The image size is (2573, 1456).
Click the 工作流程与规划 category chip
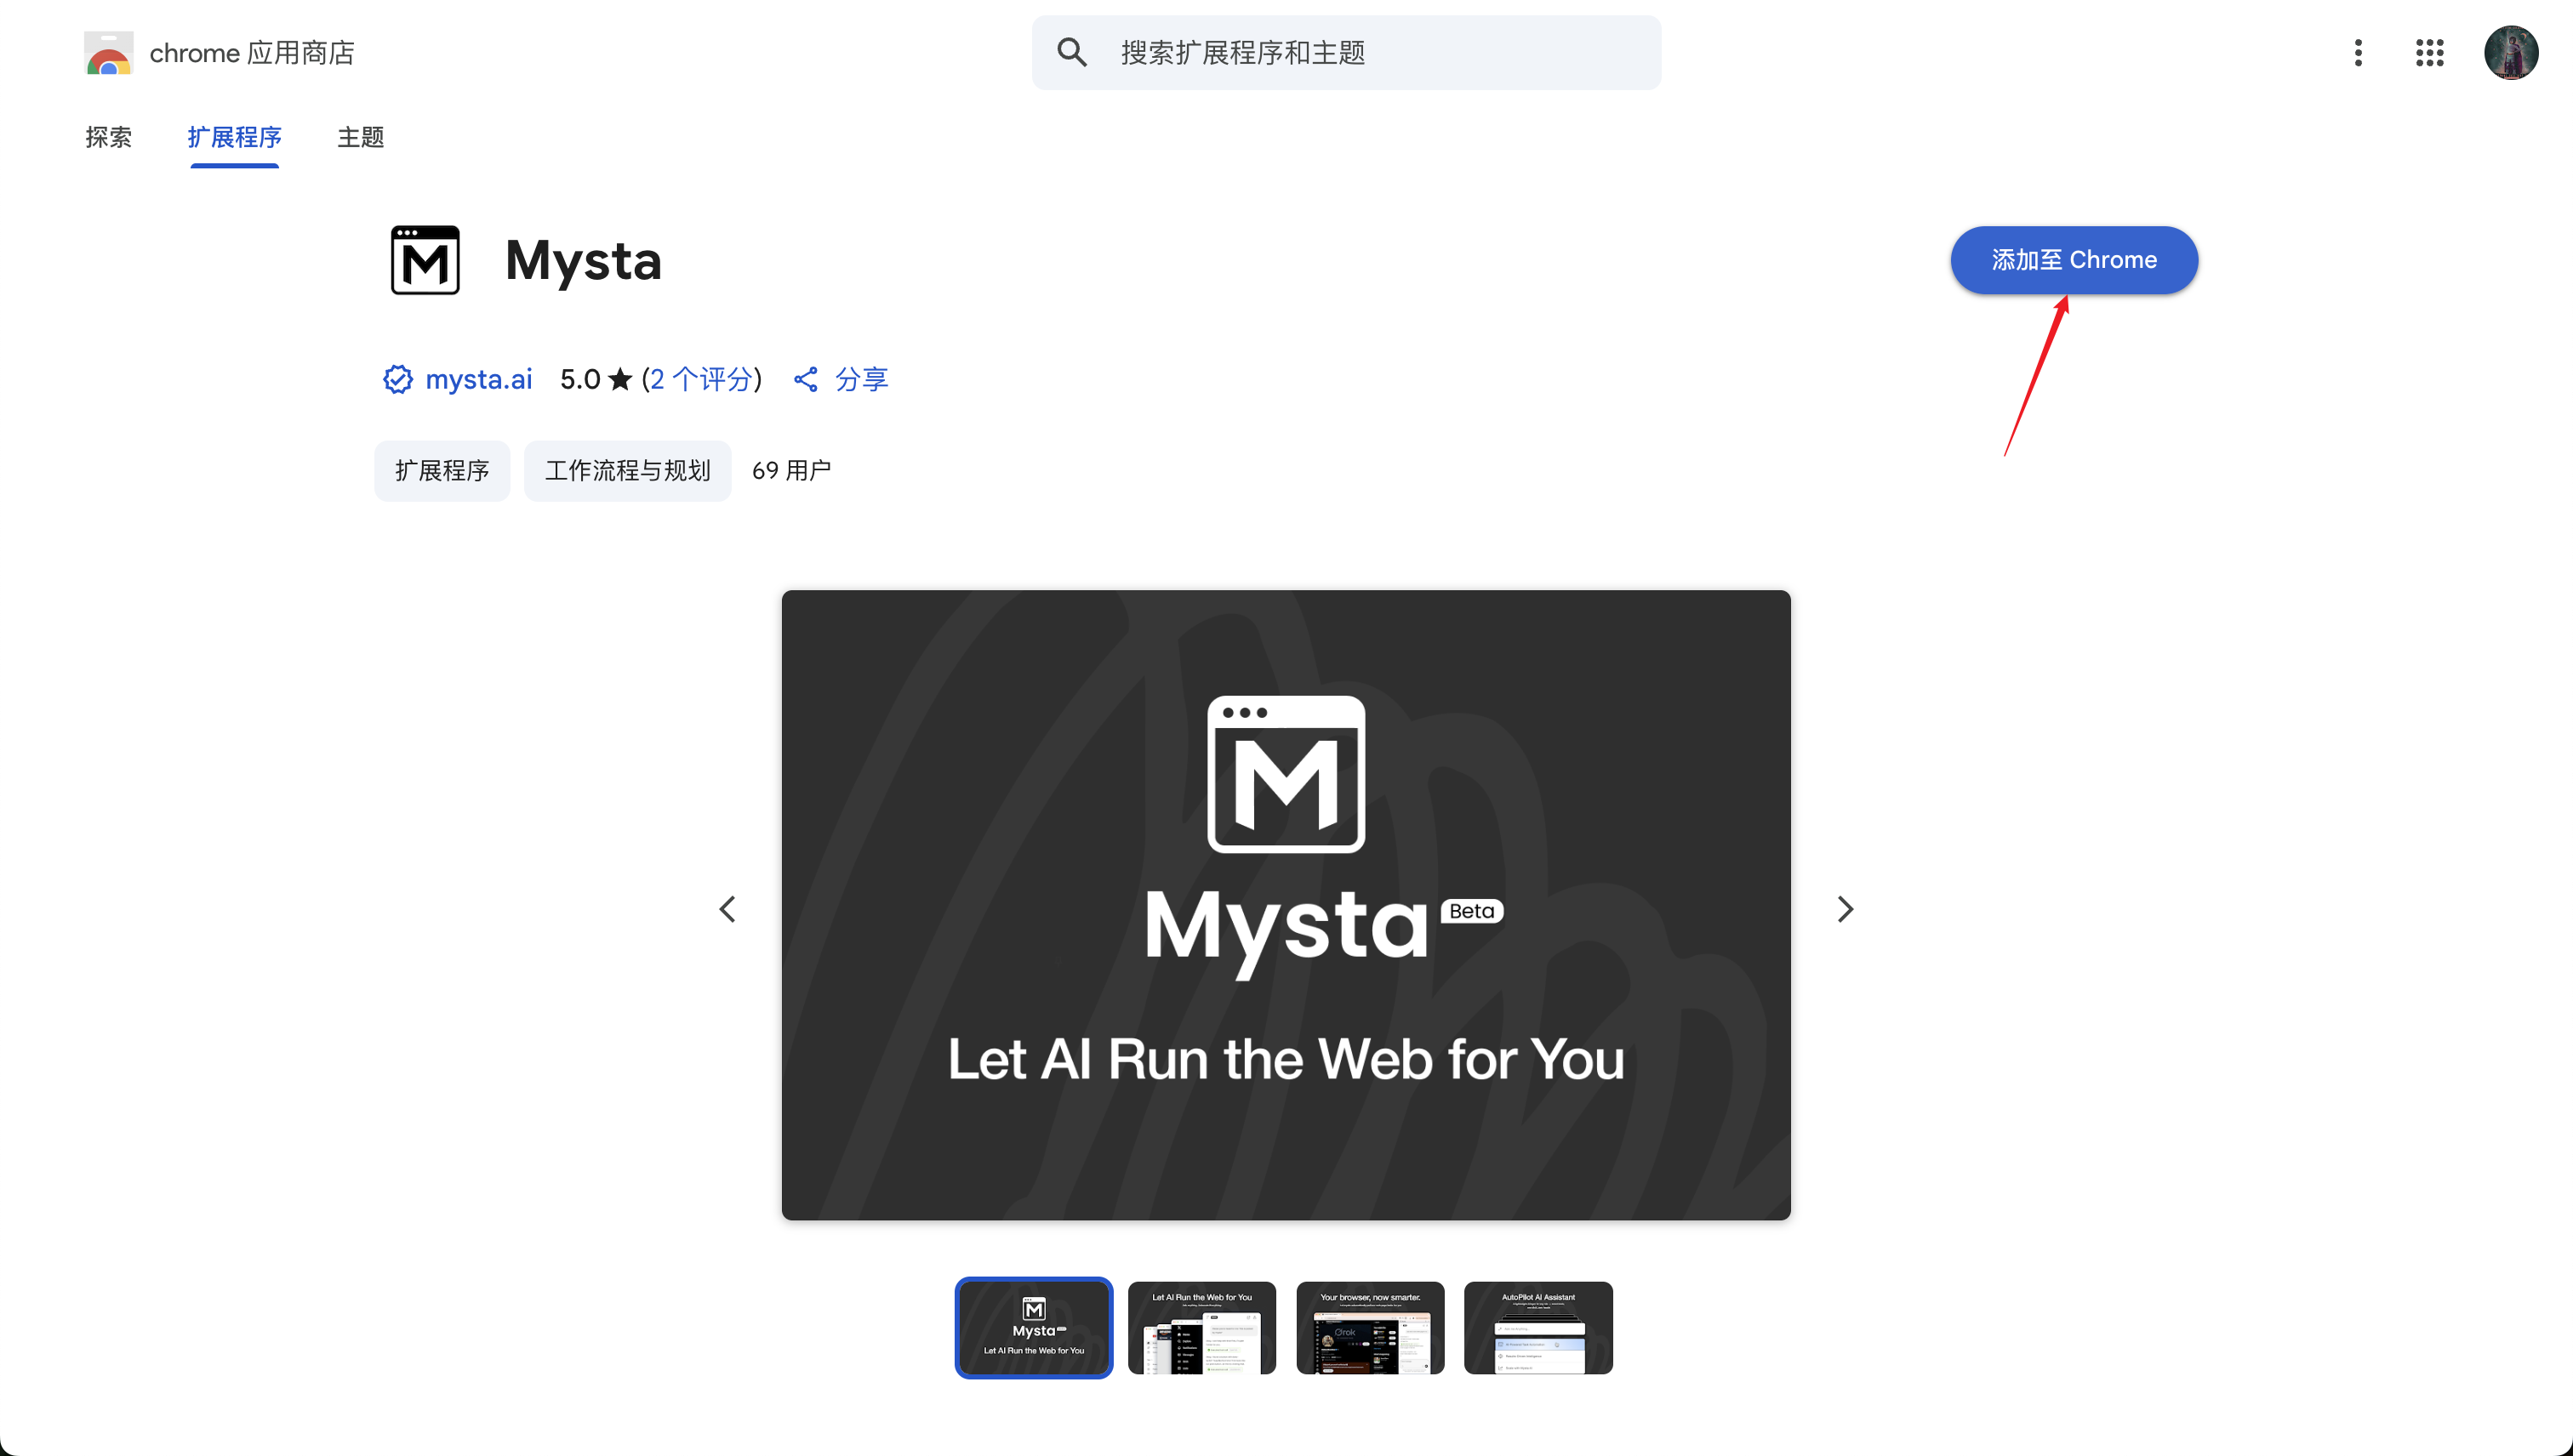627,470
